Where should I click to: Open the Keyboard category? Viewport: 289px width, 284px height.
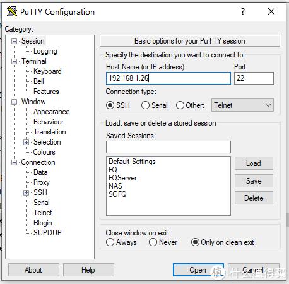tap(47, 71)
